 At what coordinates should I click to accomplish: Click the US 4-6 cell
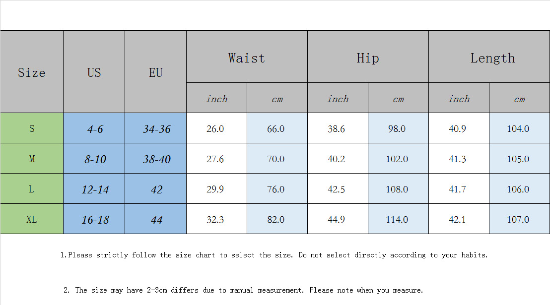(94, 129)
